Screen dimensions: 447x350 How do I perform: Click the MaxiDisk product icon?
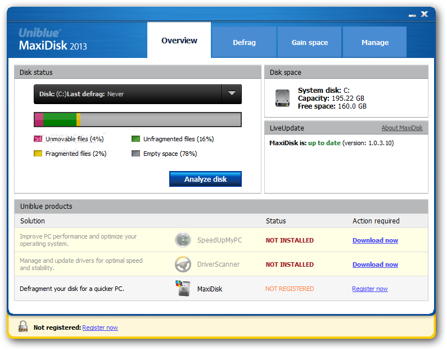(183, 289)
